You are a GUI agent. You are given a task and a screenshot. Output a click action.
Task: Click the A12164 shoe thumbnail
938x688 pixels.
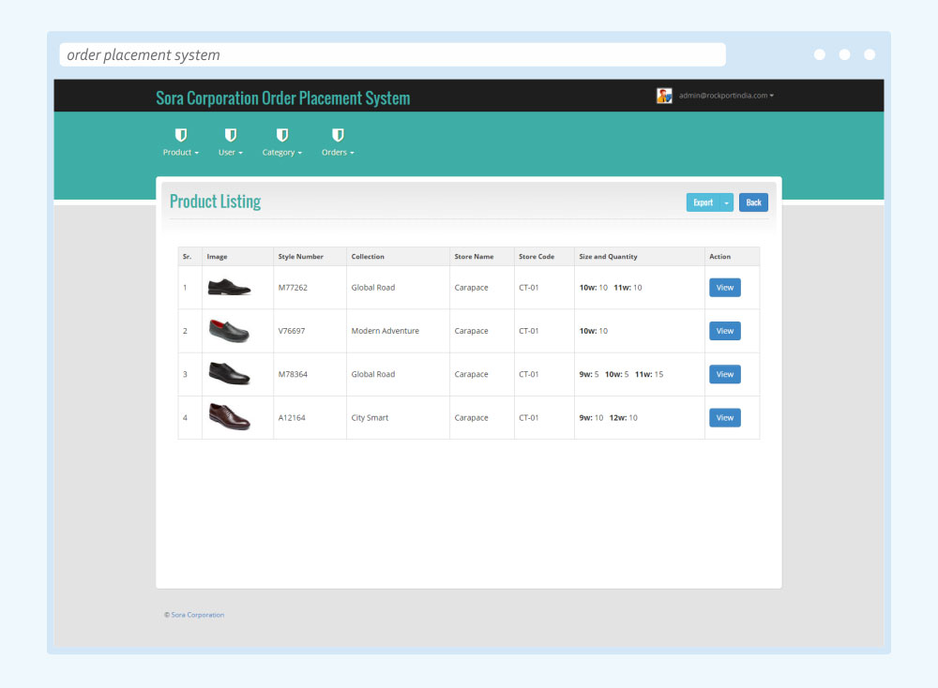(x=229, y=416)
